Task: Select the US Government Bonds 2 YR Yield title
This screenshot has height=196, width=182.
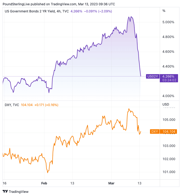Action: (37, 11)
